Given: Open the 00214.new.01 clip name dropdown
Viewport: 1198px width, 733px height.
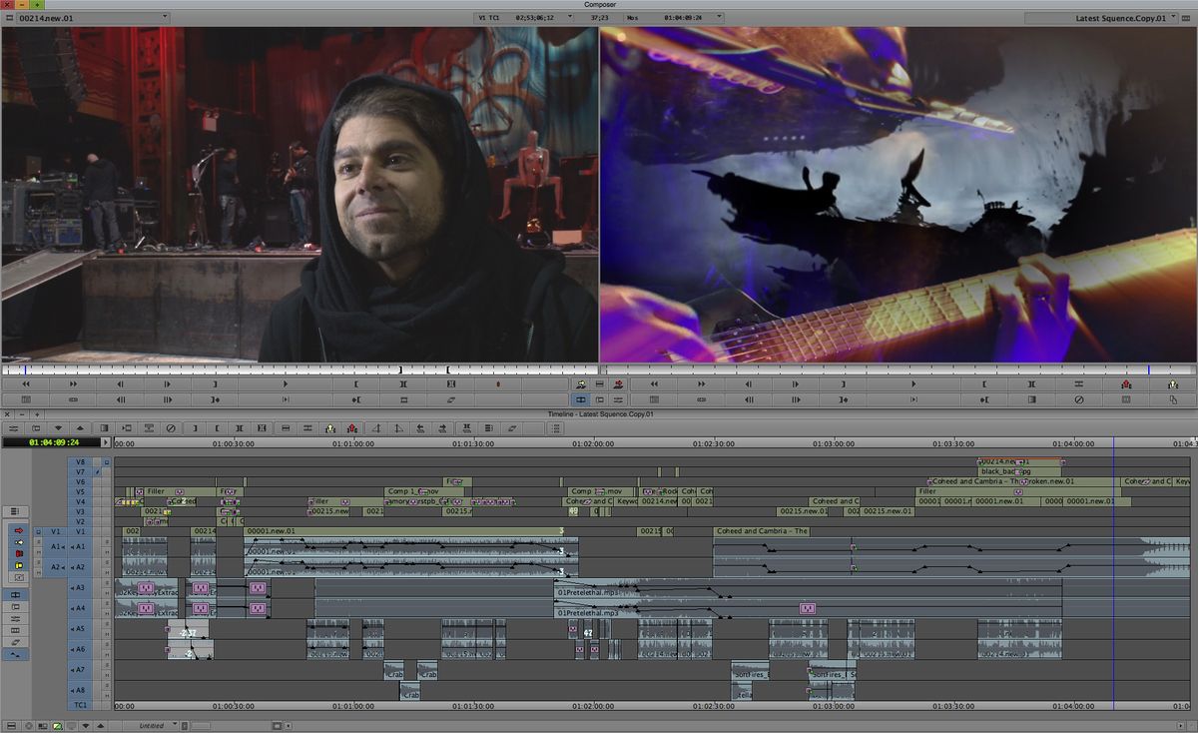Looking at the screenshot, I should tap(165, 17).
